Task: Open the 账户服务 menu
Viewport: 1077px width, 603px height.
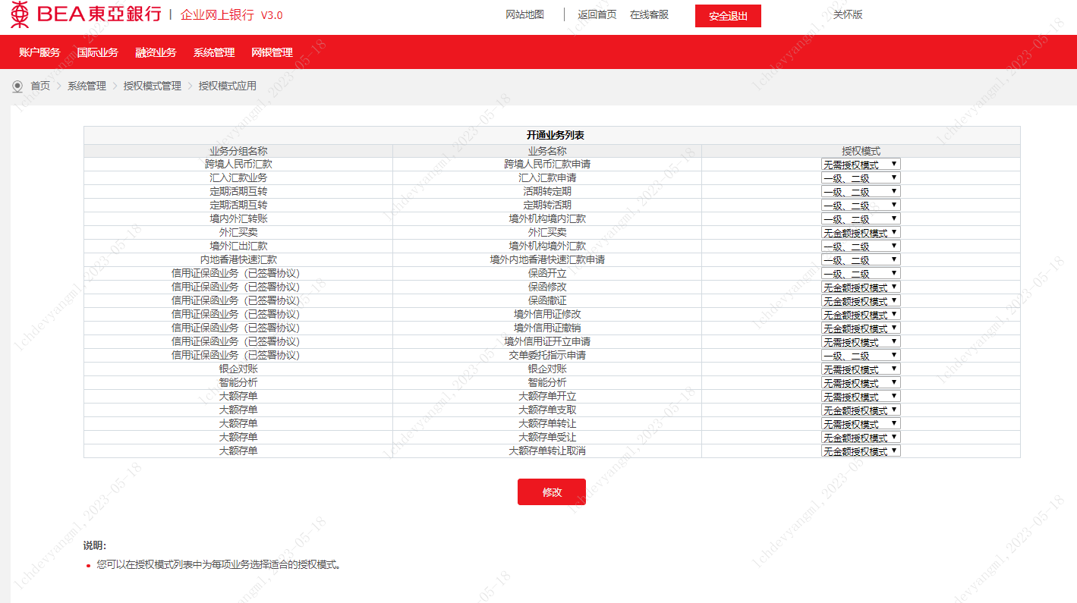Action: tap(39, 52)
